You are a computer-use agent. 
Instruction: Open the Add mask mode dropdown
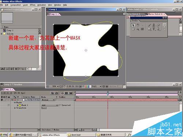click(50, 105)
